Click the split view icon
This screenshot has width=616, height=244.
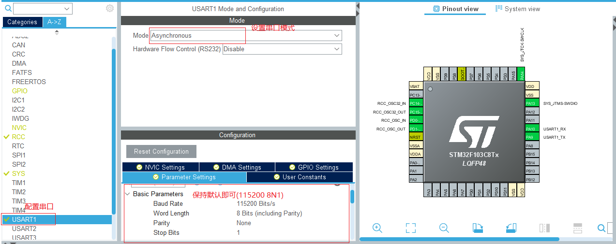tap(577, 228)
